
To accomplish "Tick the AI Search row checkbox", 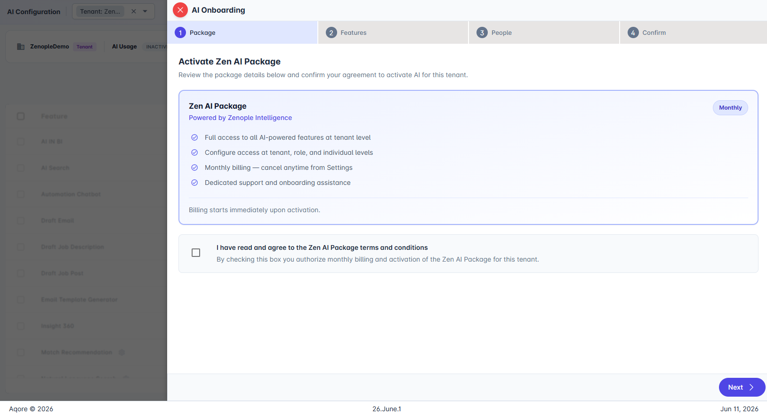I will point(21,168).
